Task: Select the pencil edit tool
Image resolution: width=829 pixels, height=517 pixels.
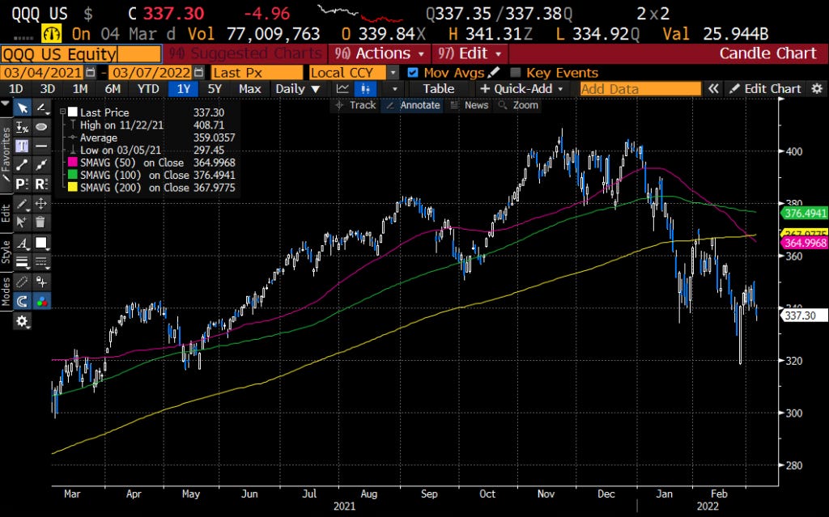Action: coord(22,204)
